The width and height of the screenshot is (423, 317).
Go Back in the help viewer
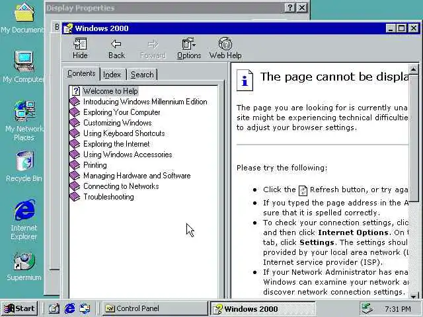(x=116, y=49)
